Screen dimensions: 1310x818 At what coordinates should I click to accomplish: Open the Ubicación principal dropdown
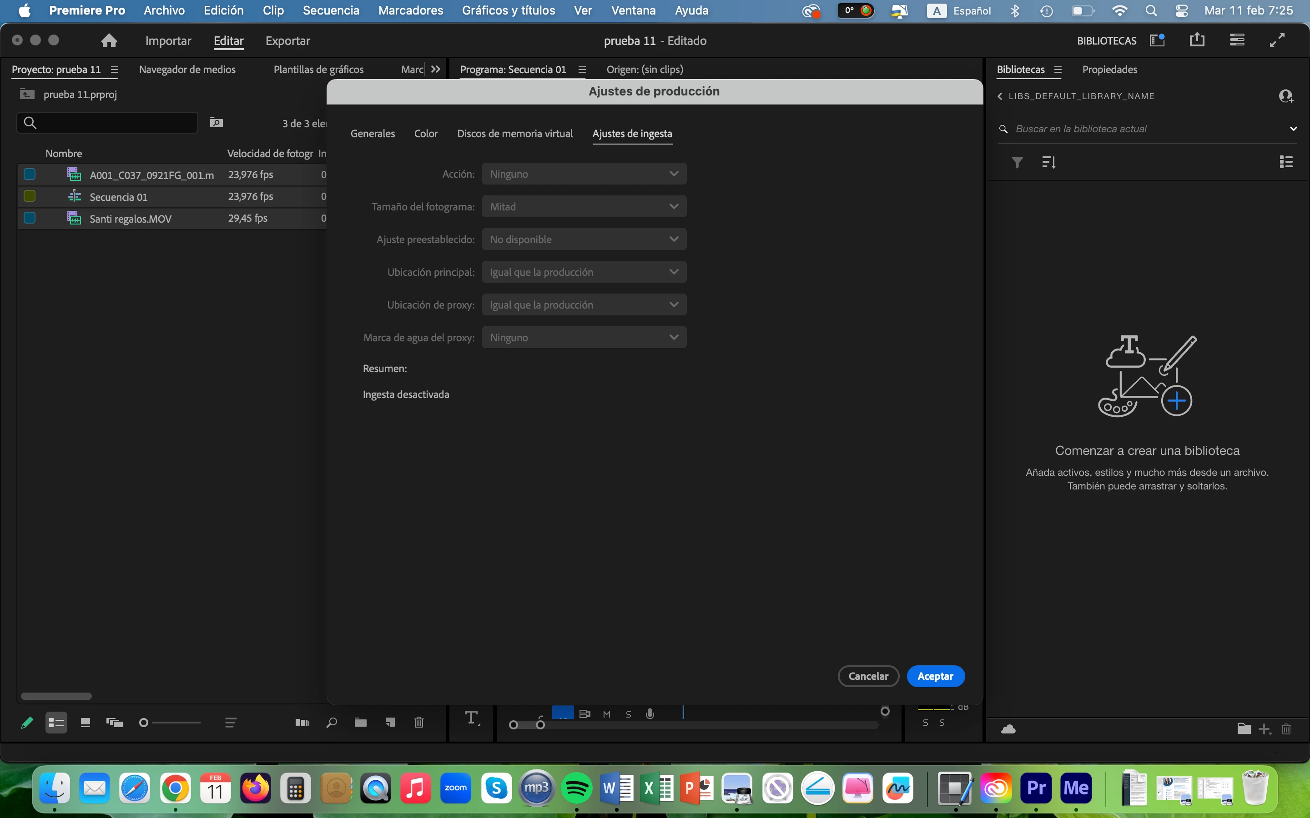584,272
